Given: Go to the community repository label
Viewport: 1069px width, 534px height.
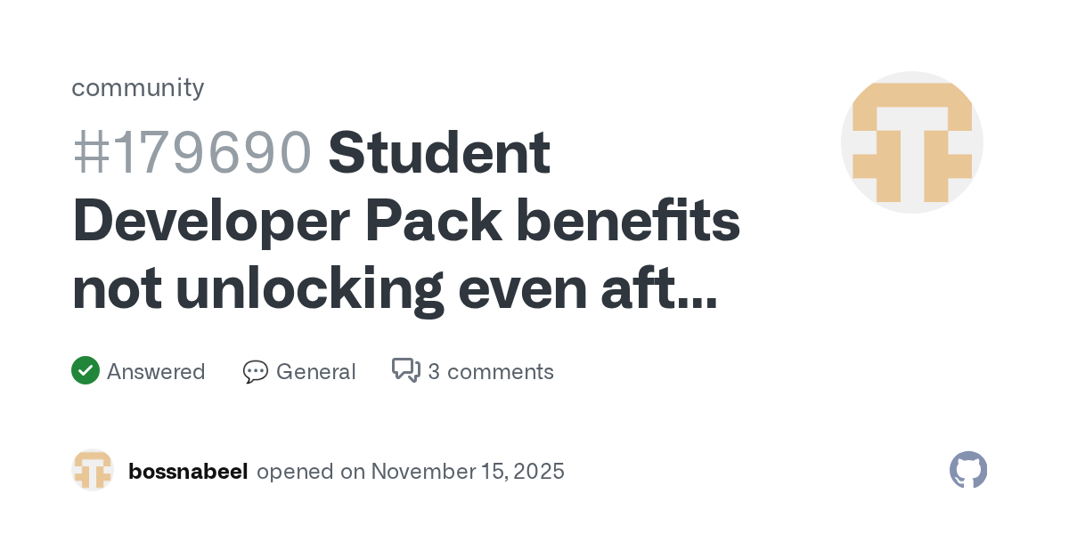Looking at the screenshot, I should tap(138, 87).
